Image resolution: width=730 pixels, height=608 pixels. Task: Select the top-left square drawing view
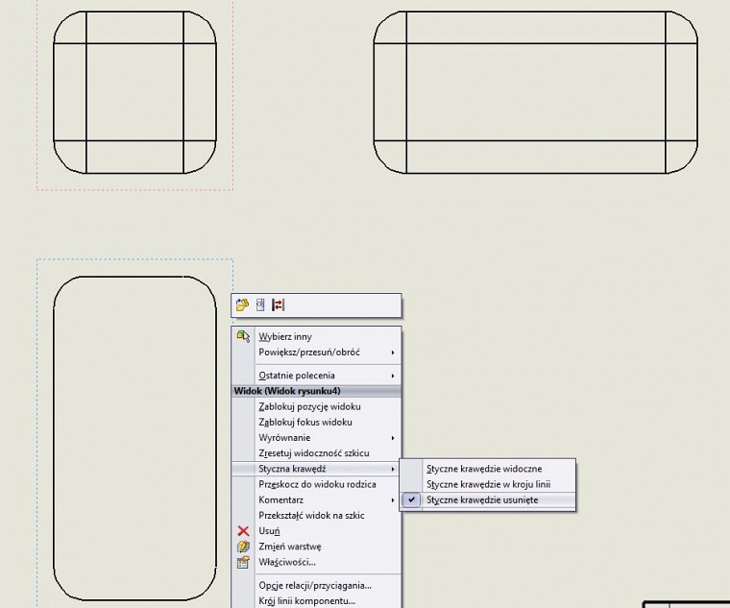pos(135,92)
